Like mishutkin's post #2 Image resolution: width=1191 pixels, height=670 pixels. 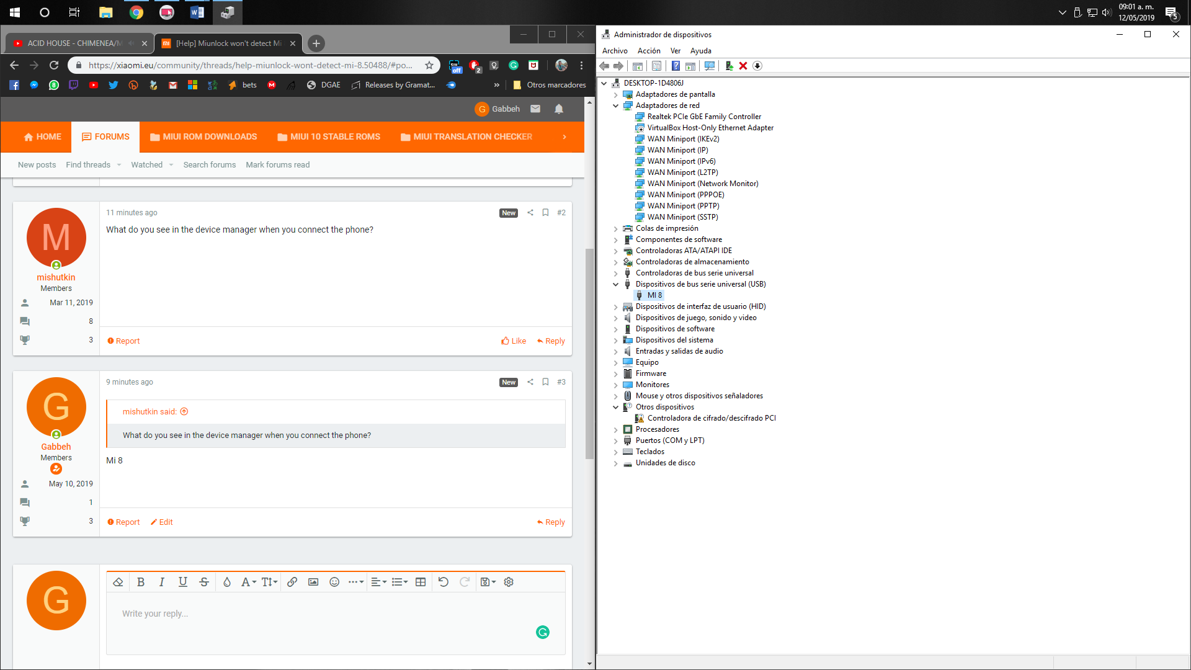point(514,341)
